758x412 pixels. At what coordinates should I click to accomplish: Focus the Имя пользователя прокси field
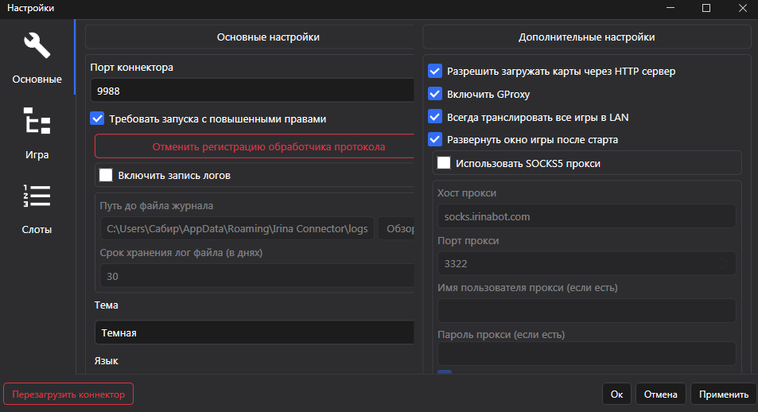(x=586, y=310)
